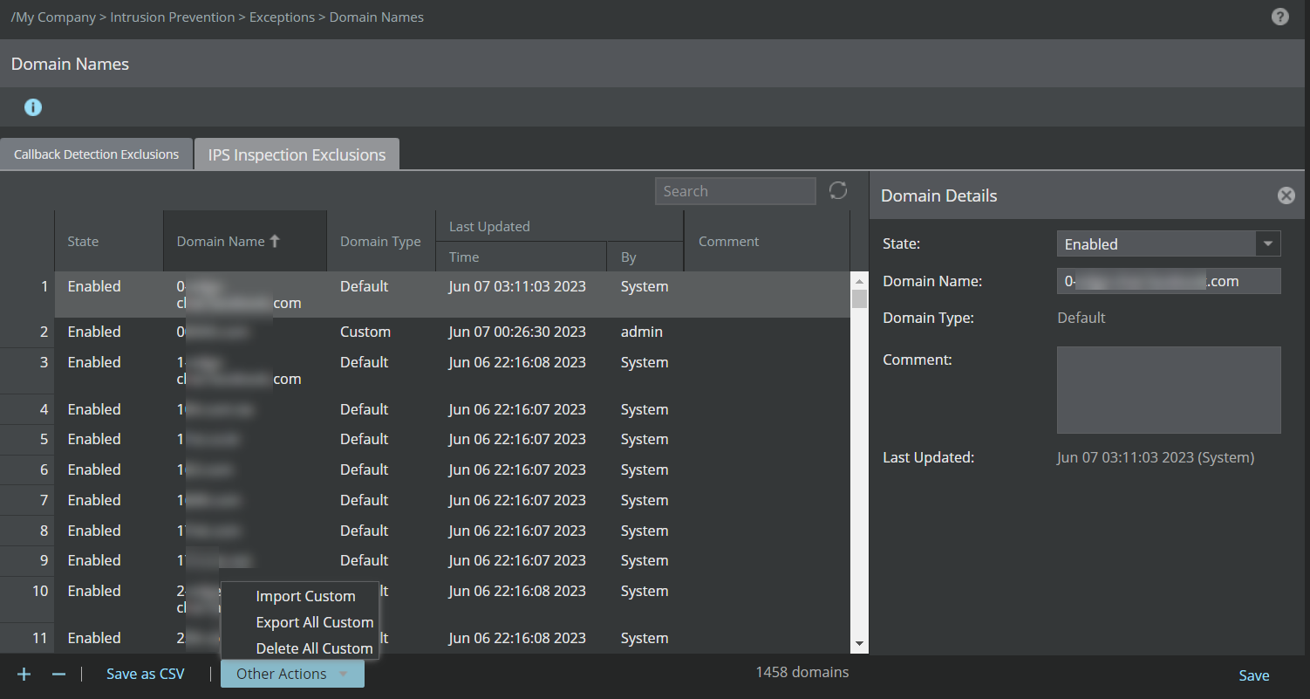Add a new domain with plus icon
The height and width of the screenshot is (699, 1310).
pyautogui.click(x=24, y=674)
